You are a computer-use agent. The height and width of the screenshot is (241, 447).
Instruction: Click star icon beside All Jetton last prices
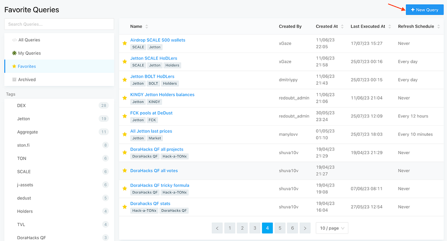click(x=124, y=134)
